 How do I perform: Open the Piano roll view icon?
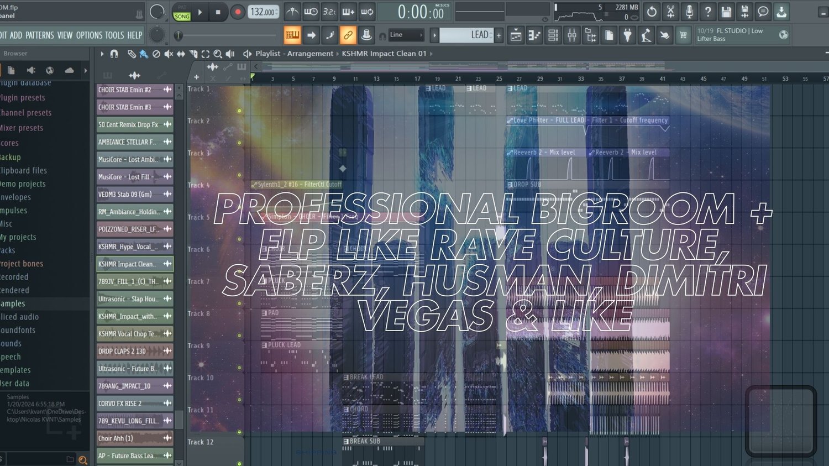[x=534, y=35]
